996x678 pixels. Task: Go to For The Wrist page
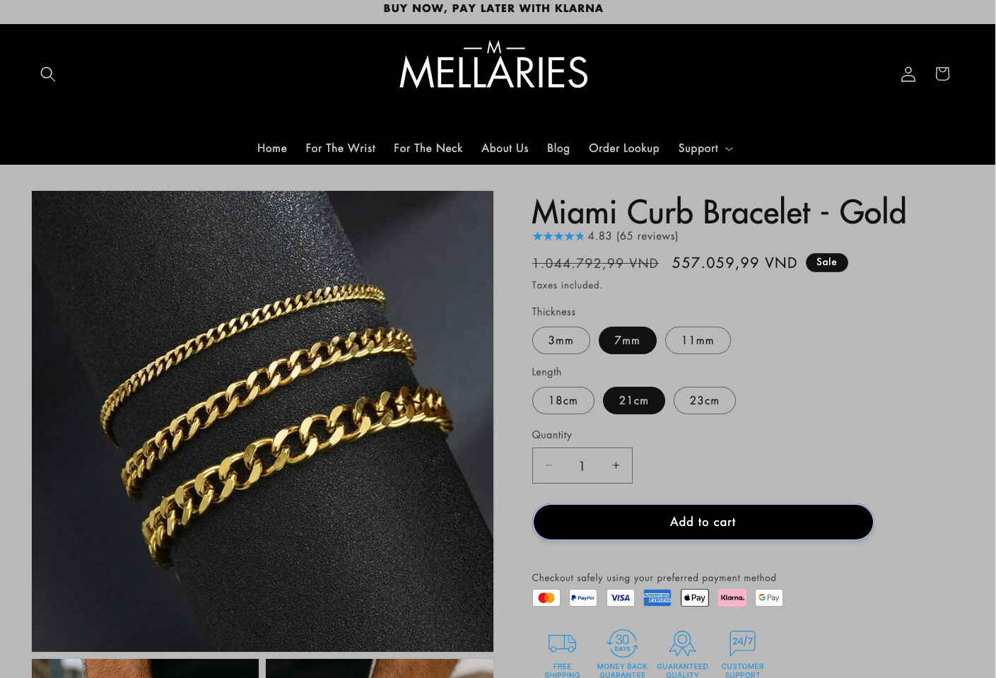[x=340, y=148]
